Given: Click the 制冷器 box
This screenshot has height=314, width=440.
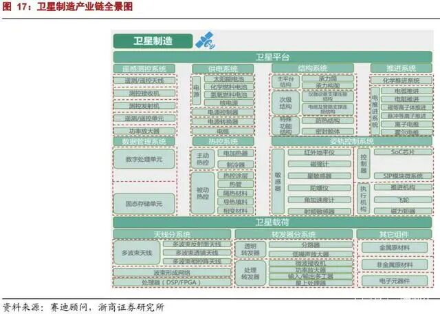Looking at the screenshot, I should 236,165.
